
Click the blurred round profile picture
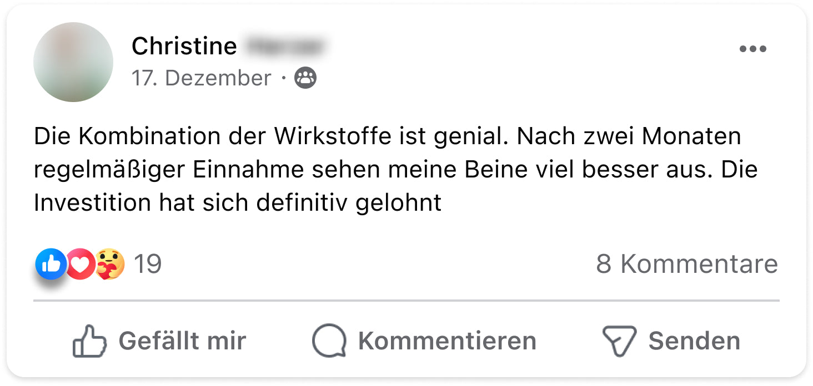73,62
